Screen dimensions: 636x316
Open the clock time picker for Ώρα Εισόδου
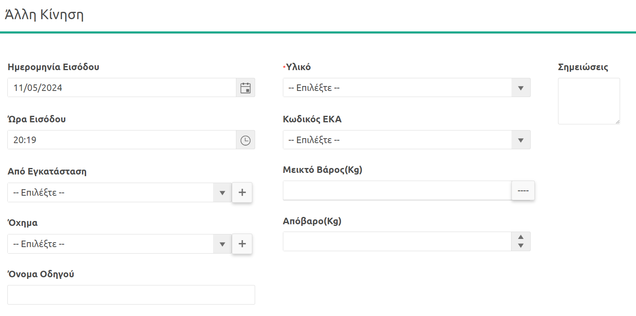coord(245,140)
